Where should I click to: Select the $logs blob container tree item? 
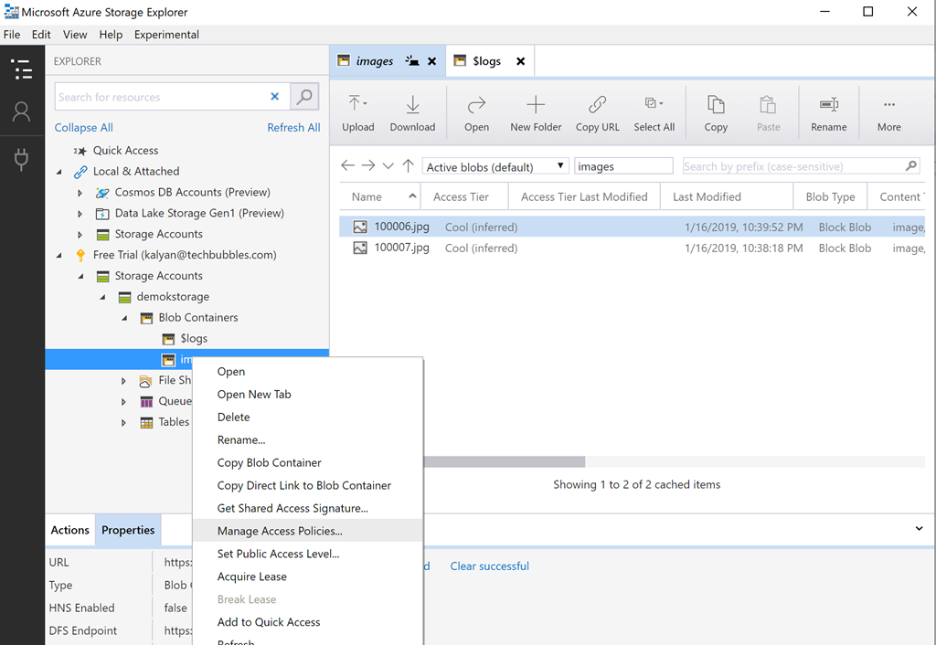tap(185, 338)
